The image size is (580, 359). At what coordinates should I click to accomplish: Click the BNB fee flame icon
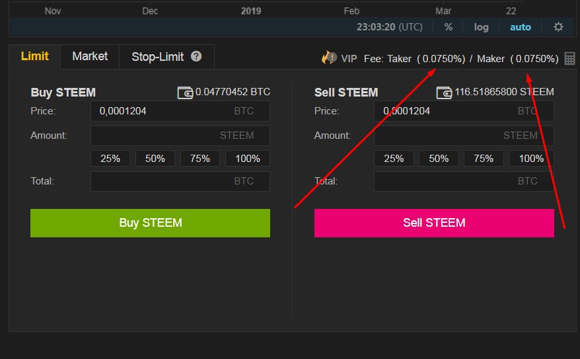(x=329, y=58)
